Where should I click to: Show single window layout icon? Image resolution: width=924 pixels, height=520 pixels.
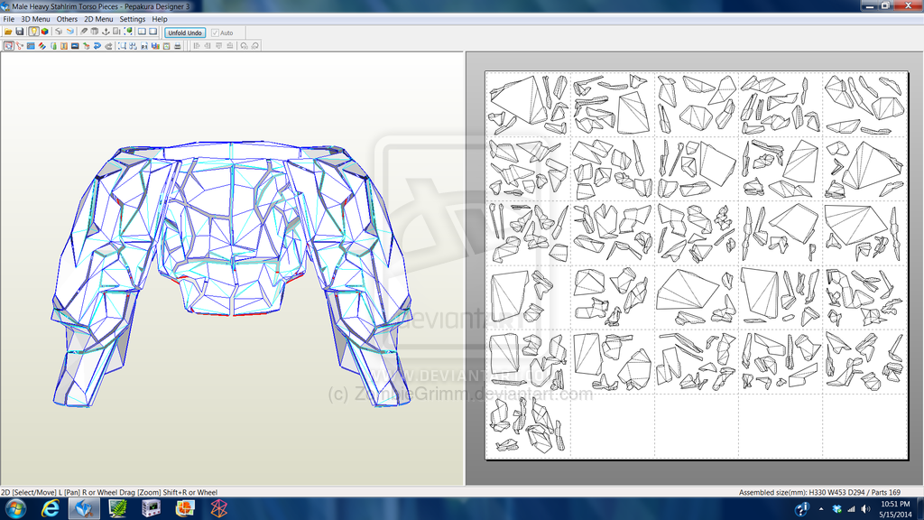point(153,32)
